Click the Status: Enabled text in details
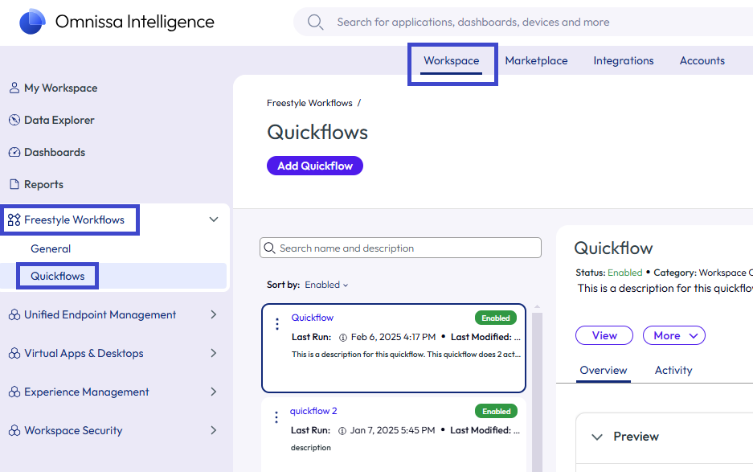 [x=609, y=273]
